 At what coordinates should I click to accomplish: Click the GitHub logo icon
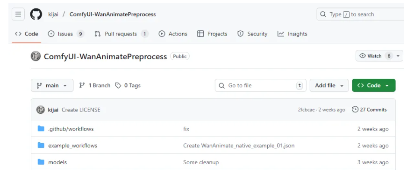tap(36, 14)
